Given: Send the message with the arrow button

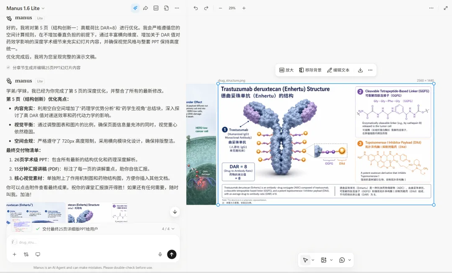Looking at the screenshot, I should (172, 254).
